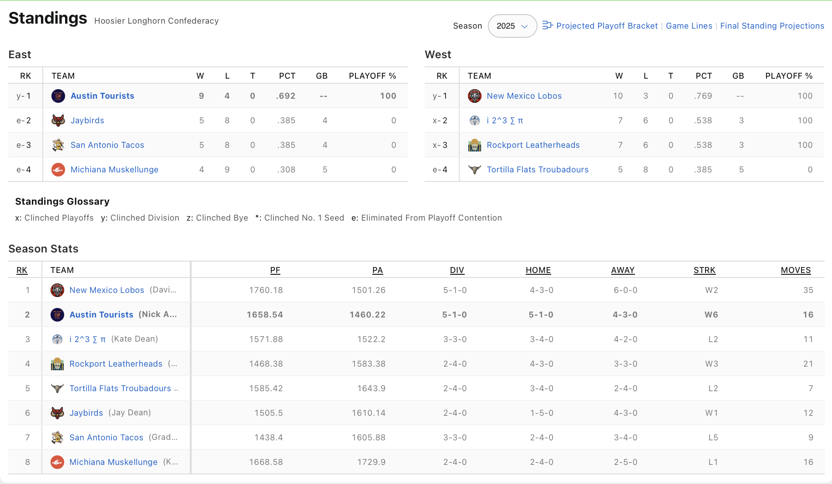Open Tortilla Flats Troubadours team page in West
832x484 pixels.
point(538,170)
